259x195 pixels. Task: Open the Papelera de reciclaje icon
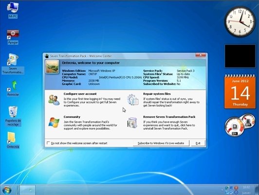coord(13,116)
